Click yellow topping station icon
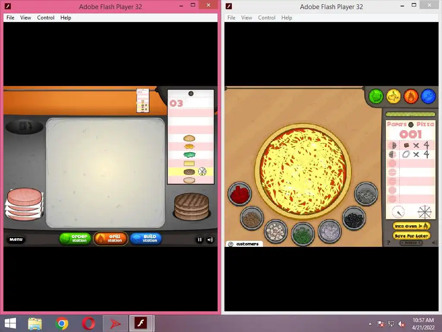The image size is (442, 332). (x=393, y=96)
